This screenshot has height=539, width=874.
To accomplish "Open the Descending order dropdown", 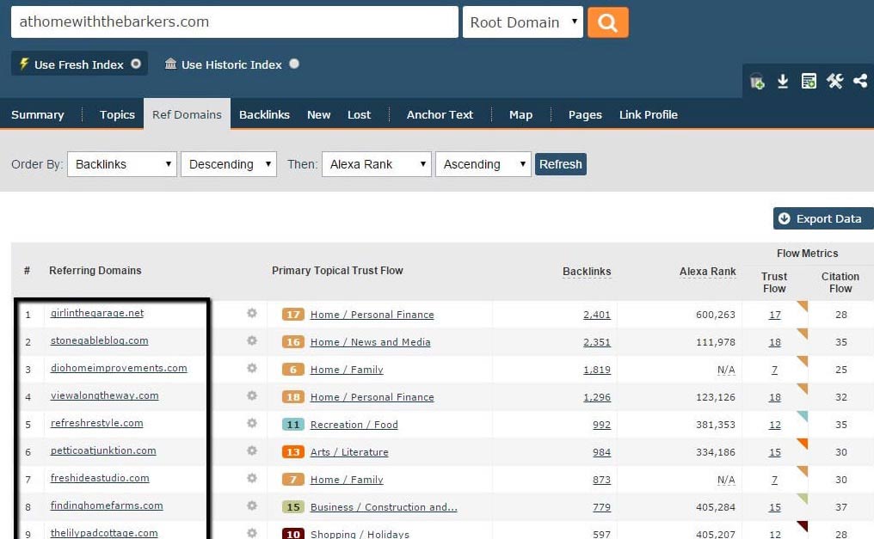I will click(229, 164).
